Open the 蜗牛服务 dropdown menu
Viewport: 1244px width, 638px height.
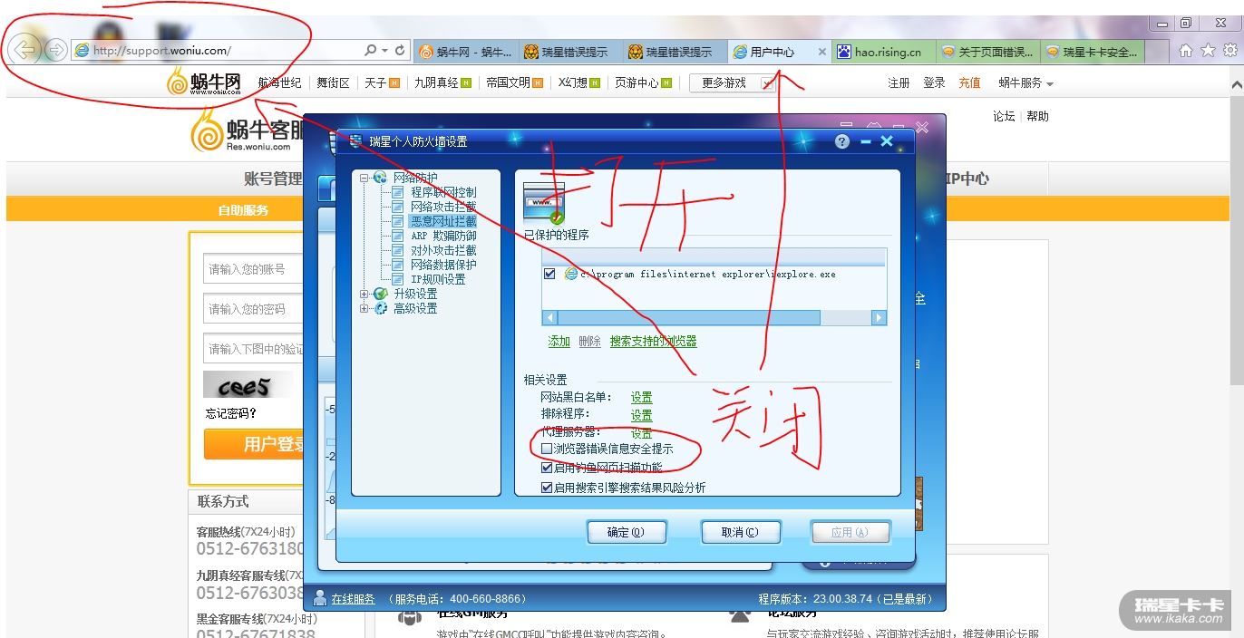click(1025, 82)
